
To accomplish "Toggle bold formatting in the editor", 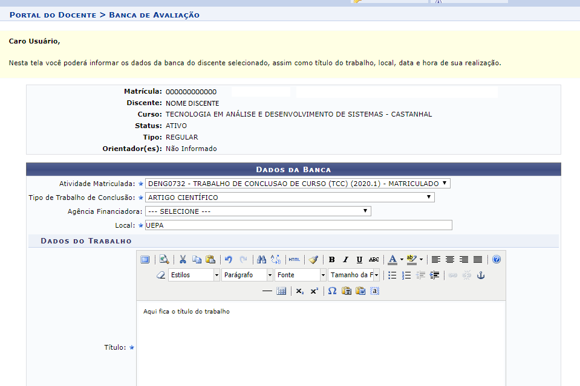I will pyautogui.click(x=331, y=260).
